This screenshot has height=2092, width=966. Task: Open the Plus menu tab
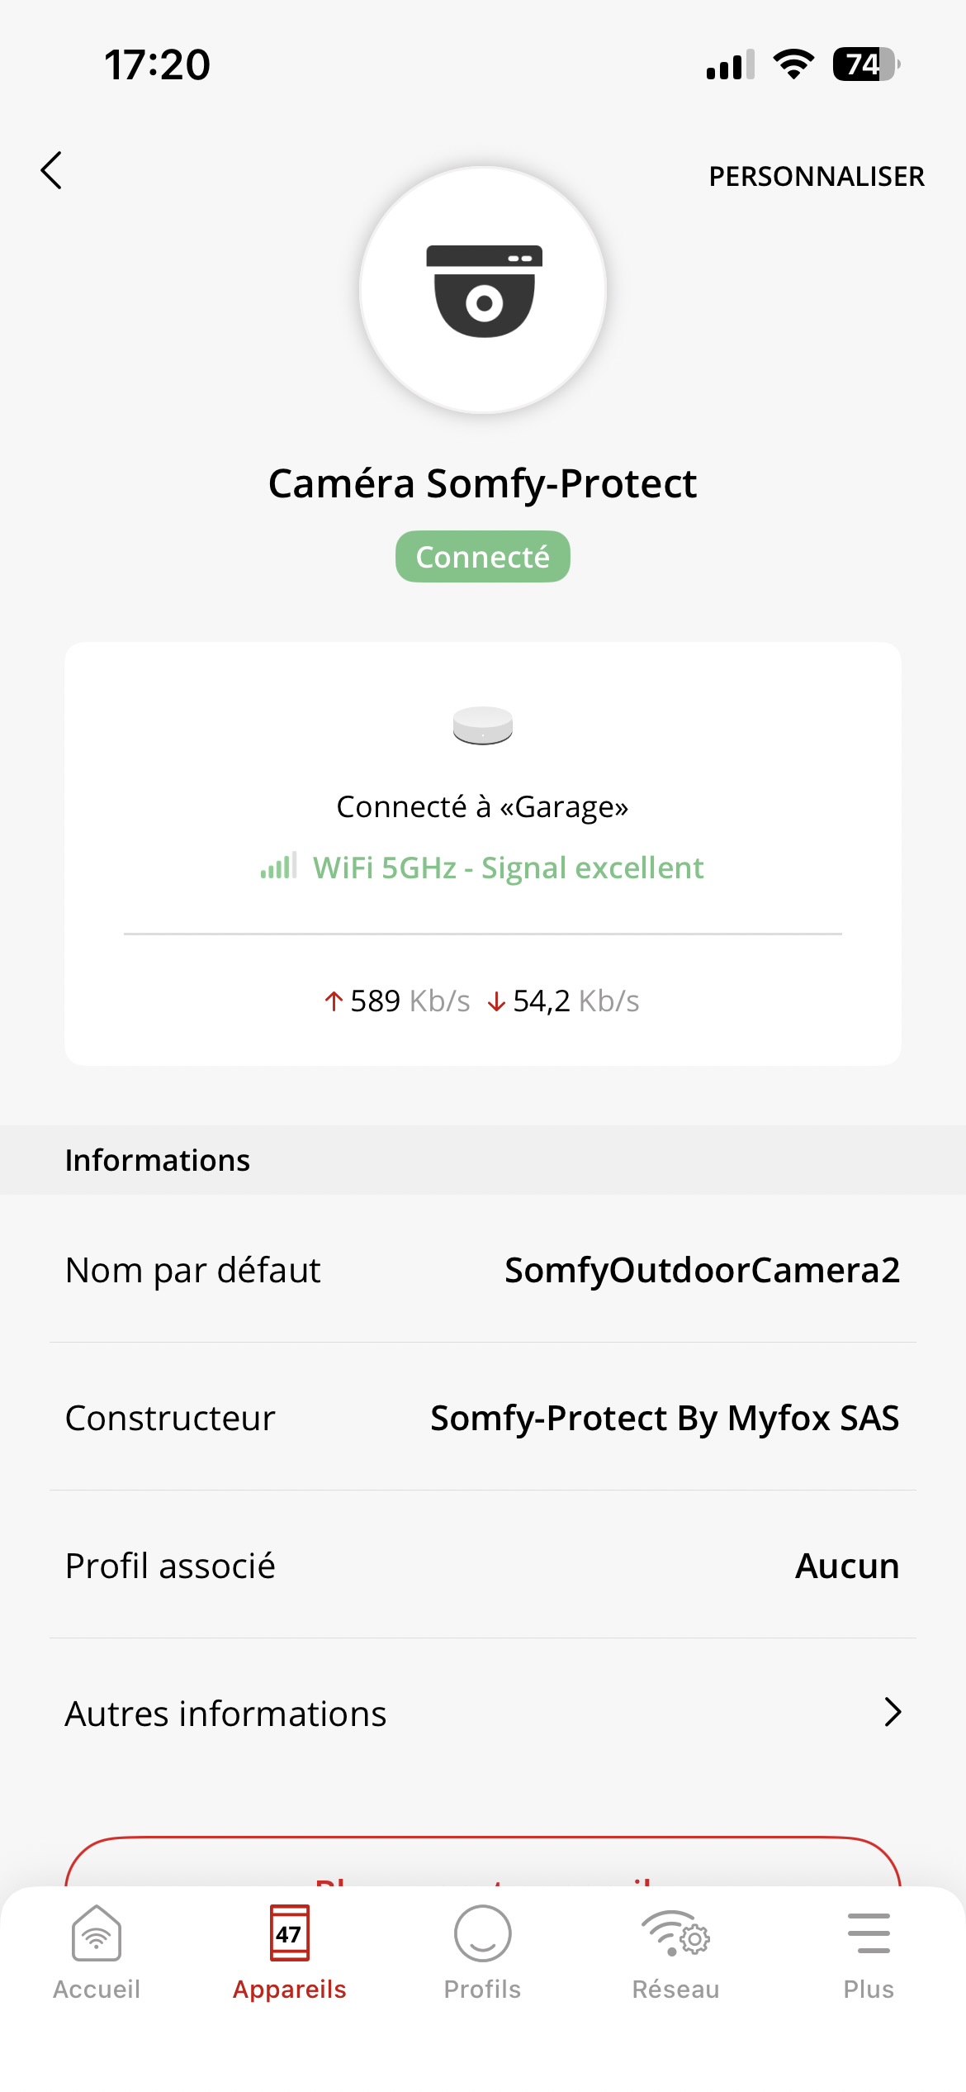pyautogui.click(x=869, y=1953)
